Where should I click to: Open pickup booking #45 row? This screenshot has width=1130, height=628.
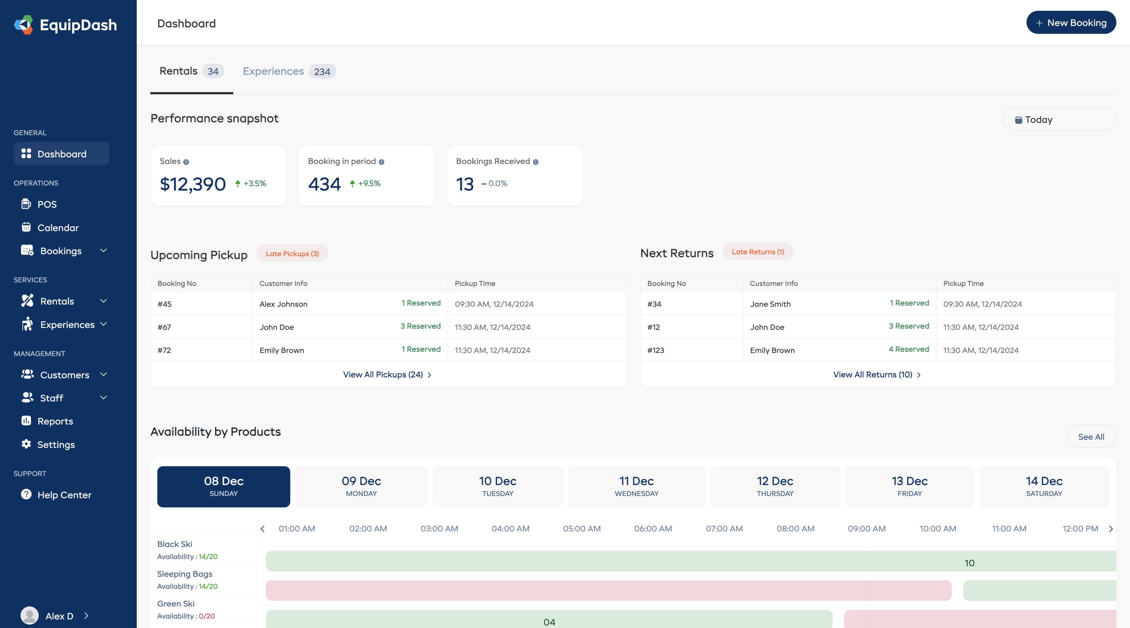click(x=388, y=304)
